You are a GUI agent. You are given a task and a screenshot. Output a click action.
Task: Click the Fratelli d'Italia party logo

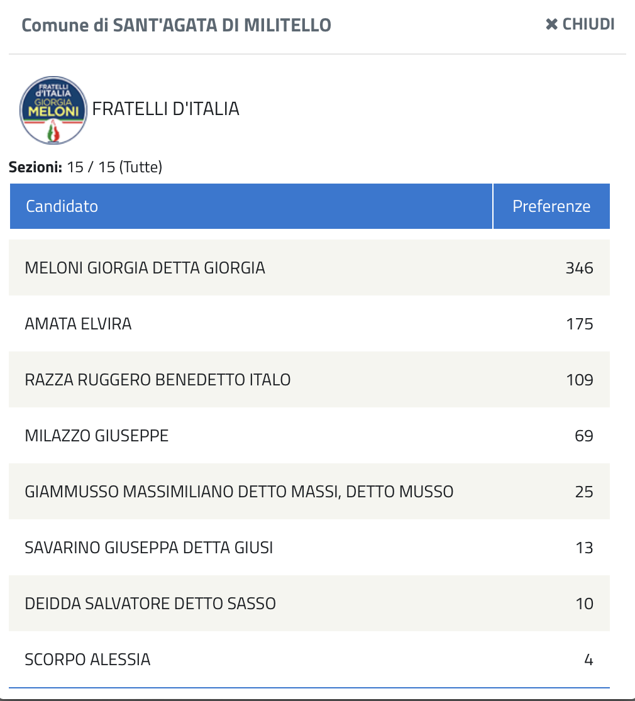point(53,109)
